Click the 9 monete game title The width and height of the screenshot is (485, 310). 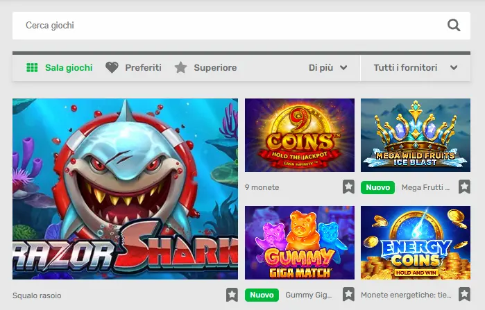tap(262, 187)
